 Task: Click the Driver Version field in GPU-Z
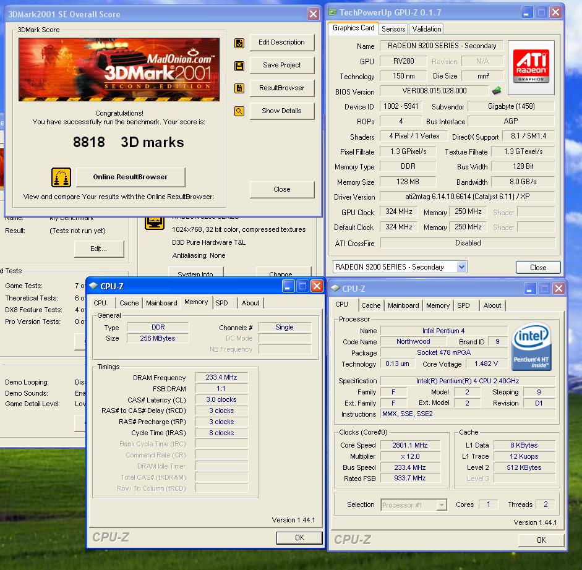[468, 197]
